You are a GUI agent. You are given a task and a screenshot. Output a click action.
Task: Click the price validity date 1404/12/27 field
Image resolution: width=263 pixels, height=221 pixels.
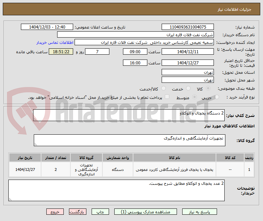[188, 63]
